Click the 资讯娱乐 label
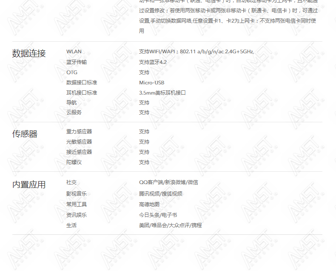 coord(77,215)
